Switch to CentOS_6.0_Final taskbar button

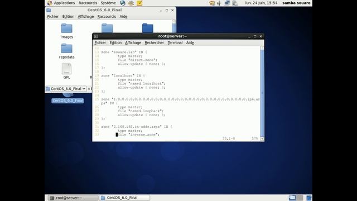tap(124, 198)
